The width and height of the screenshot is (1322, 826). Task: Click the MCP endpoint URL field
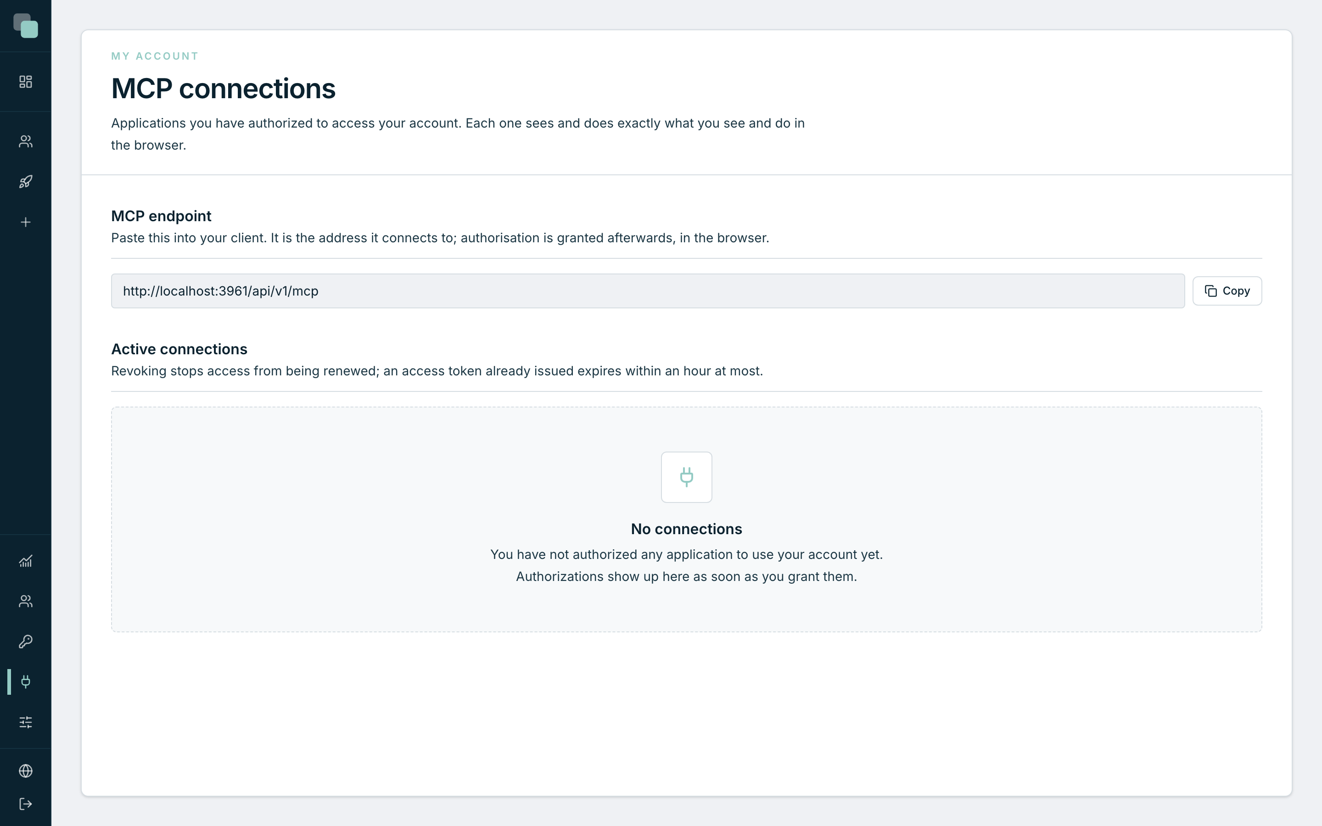648,290
